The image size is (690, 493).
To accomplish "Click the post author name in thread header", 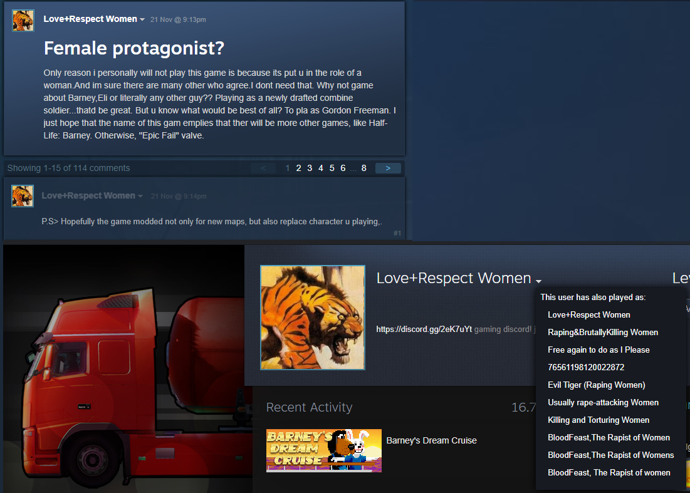I will (x=90, y=19).
